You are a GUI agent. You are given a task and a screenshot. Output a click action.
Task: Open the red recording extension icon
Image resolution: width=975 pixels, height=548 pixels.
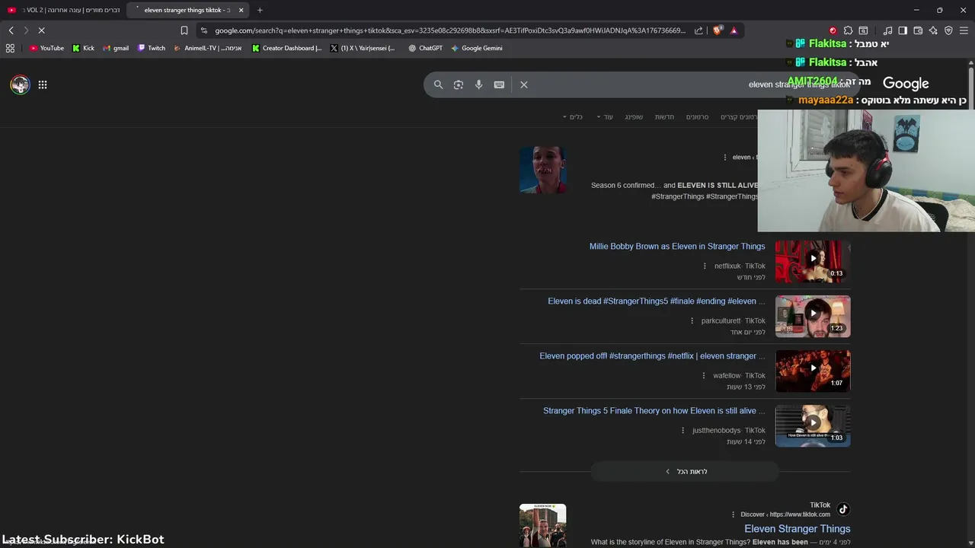pyautogui.click(x=833, y=30)
